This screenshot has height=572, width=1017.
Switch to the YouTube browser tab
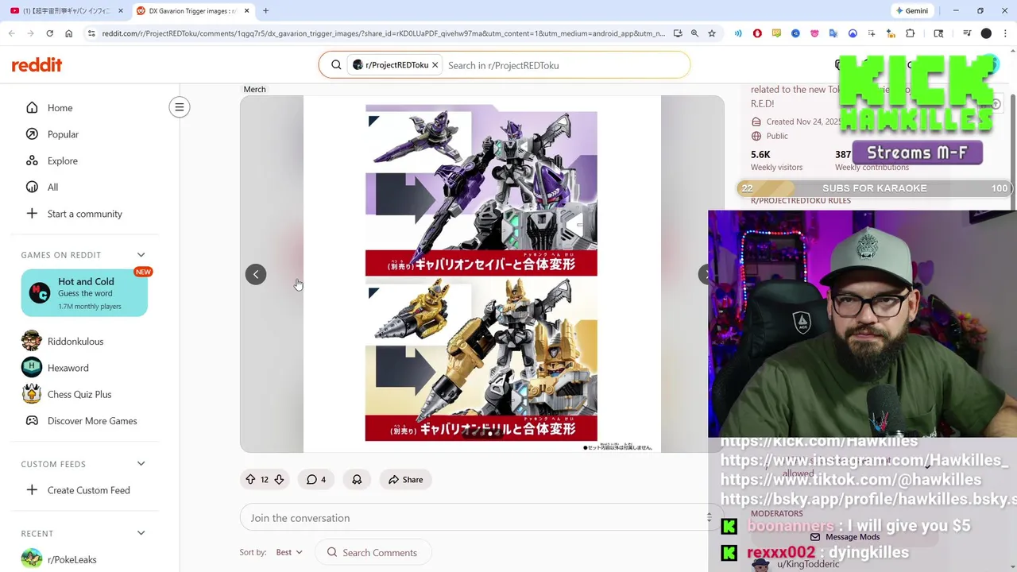(x=67, y=11)
